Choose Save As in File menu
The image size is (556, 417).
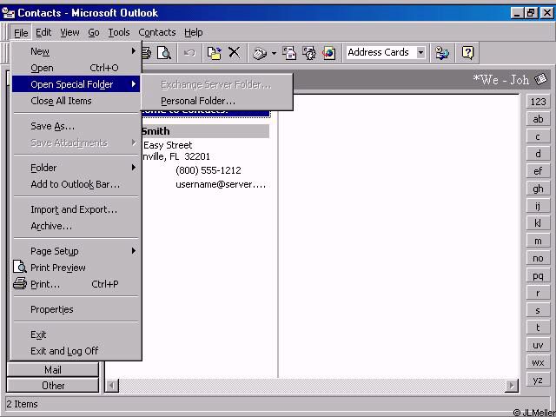click(76, 126)
